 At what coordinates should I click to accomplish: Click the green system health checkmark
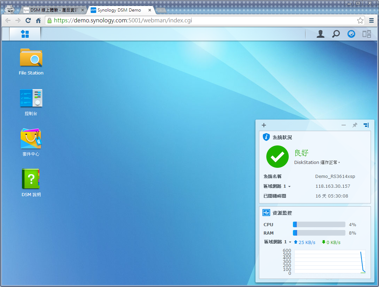coord(277,157)
